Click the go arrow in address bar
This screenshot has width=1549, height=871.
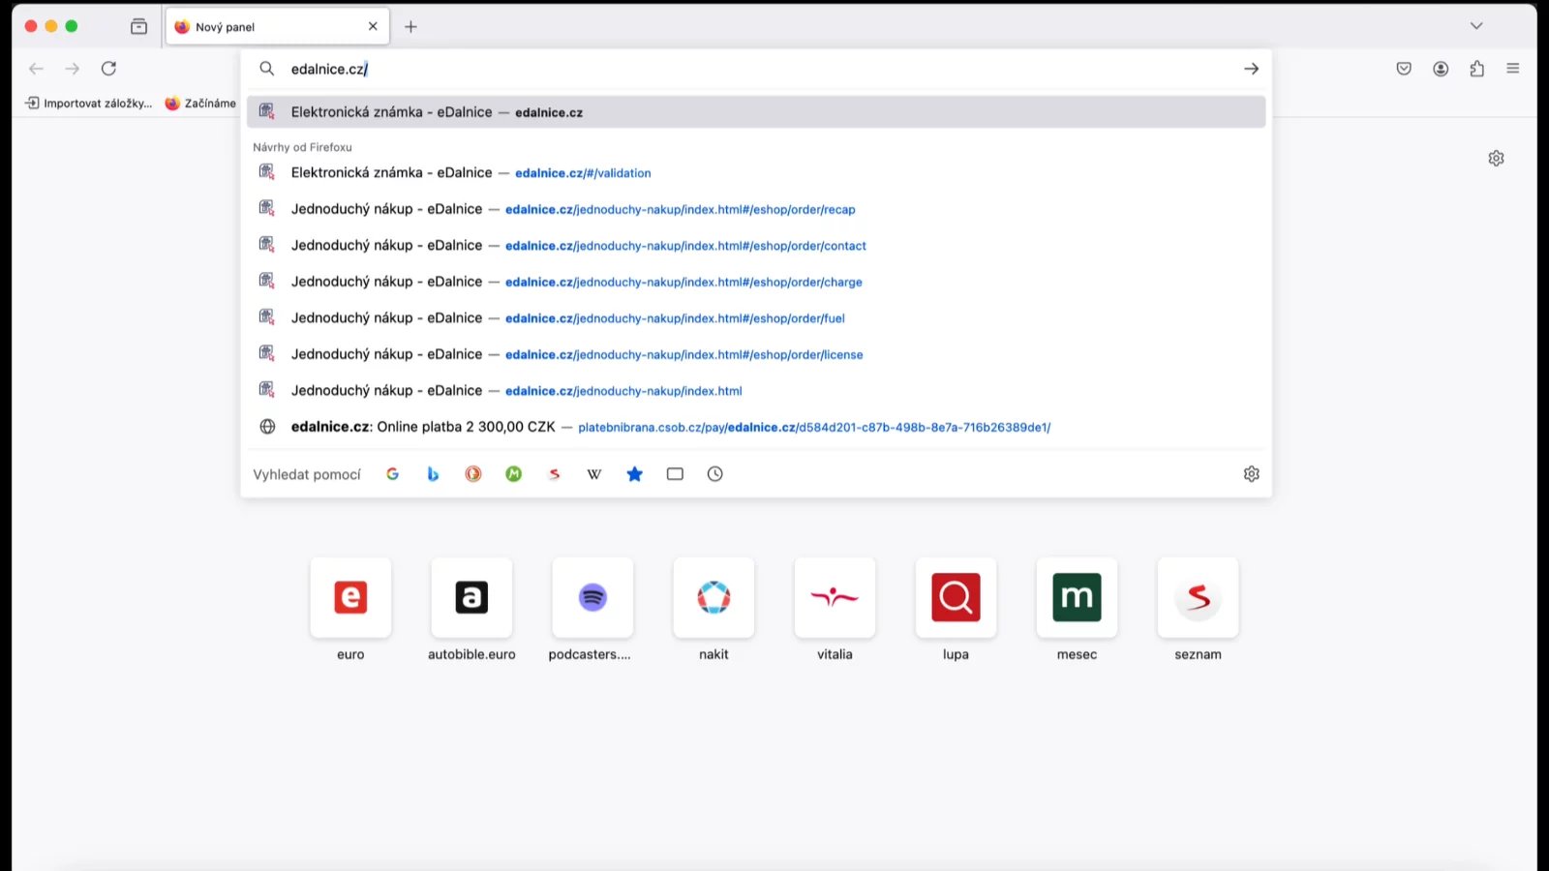(1252, 69)
